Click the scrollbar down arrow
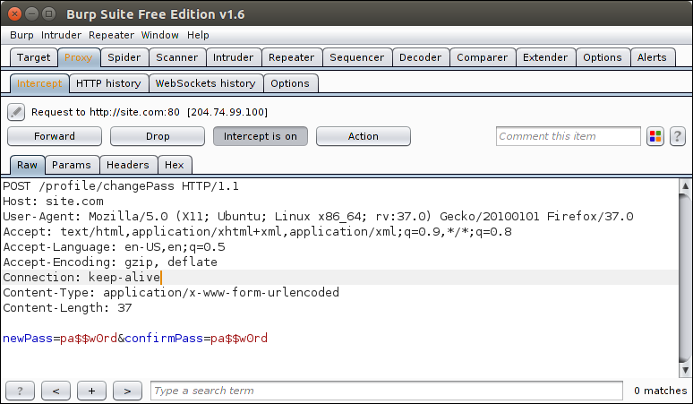 (685, 370)
